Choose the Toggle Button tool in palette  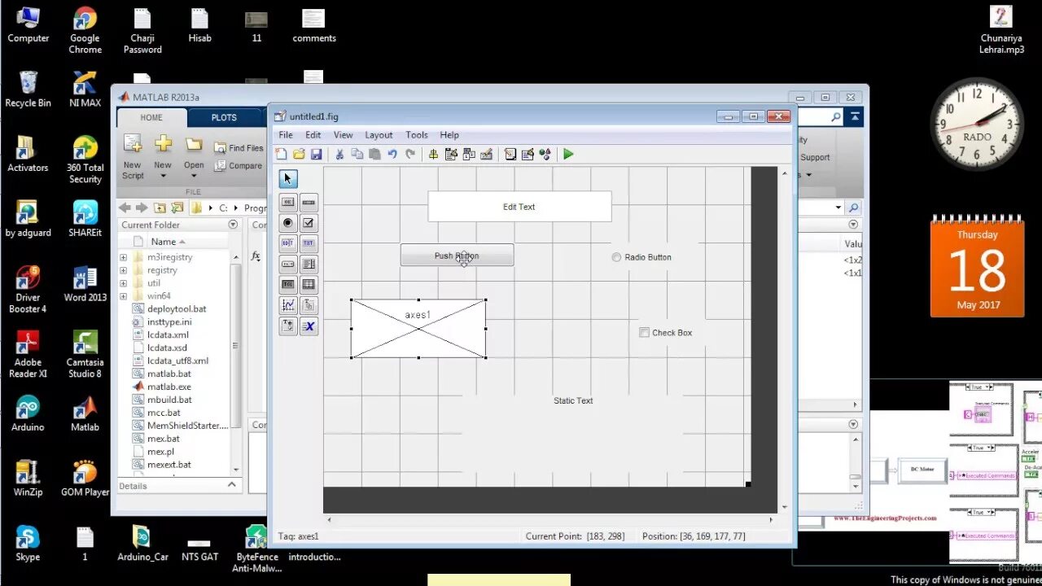(x=288, y=285)
